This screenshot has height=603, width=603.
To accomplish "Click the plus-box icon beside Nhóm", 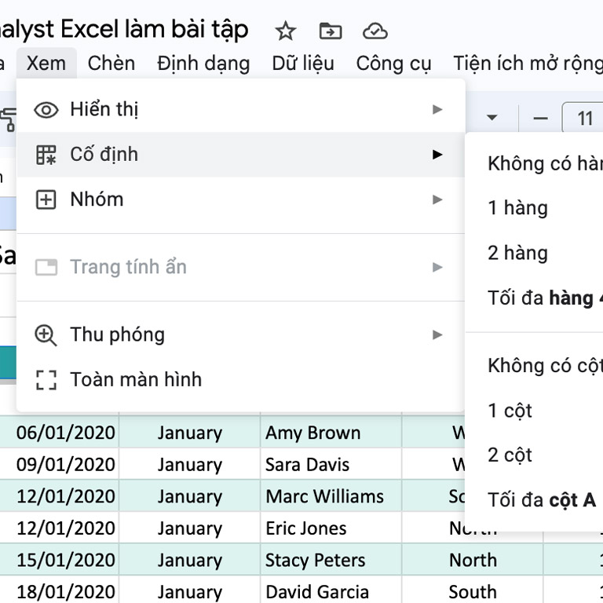I will pyautogui.click(x=46, y=199).
